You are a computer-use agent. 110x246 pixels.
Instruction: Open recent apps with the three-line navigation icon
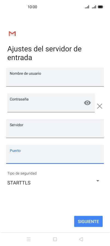coord(29,239)
